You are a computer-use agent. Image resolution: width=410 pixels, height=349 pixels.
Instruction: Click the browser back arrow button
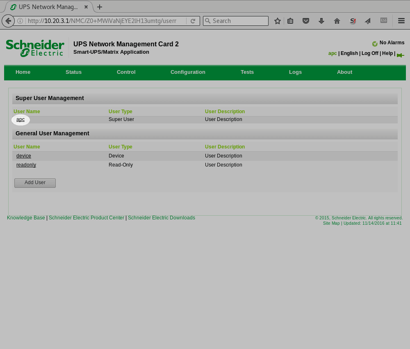click(x=8, y=21)
